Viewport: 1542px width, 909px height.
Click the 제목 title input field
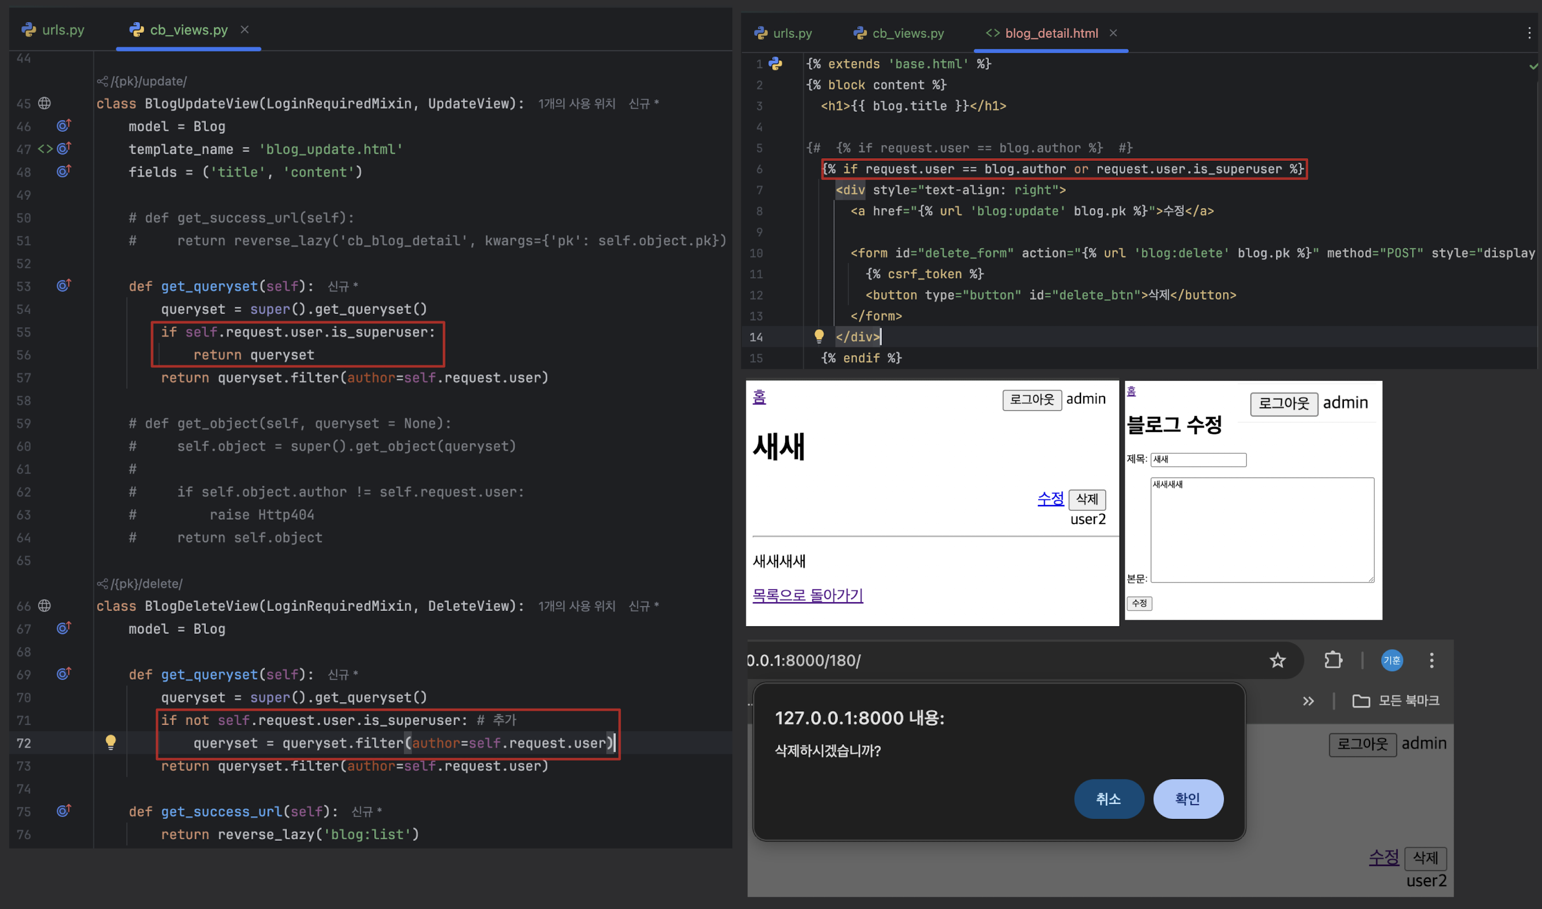point(1198,459)
